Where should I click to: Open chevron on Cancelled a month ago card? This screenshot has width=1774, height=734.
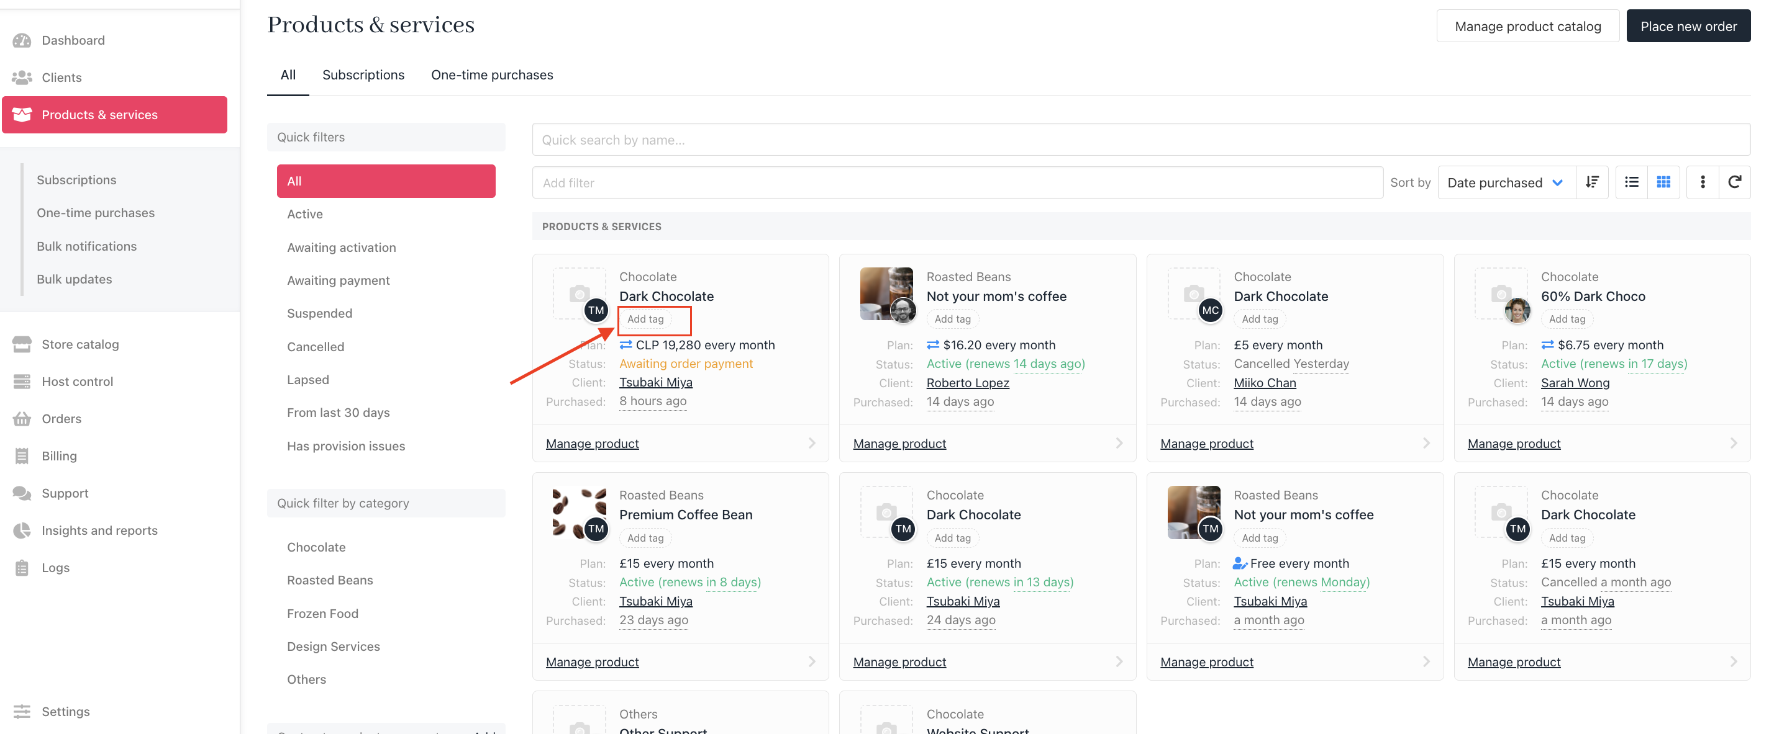(1732, 661)
